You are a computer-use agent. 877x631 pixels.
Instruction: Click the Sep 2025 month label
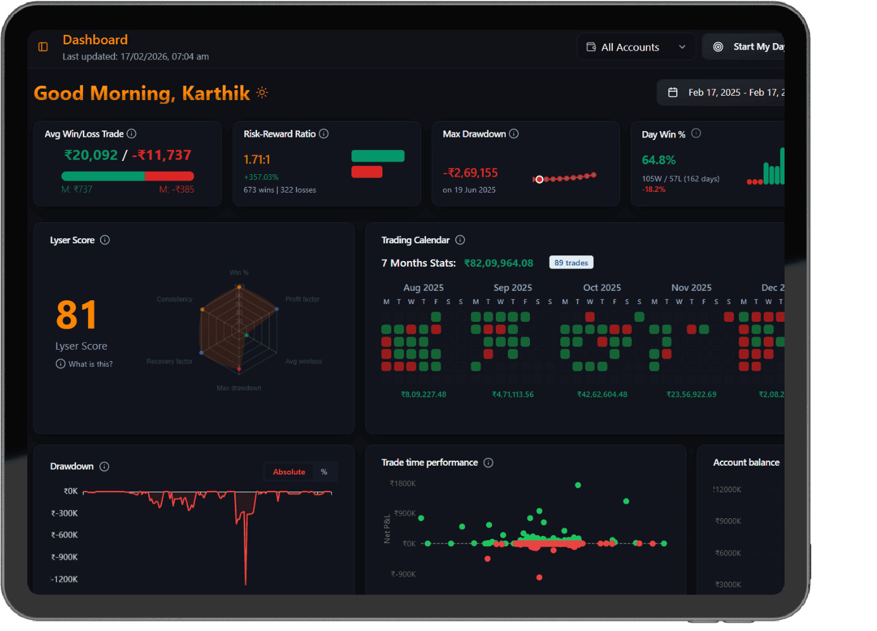[x=513, y=288]
